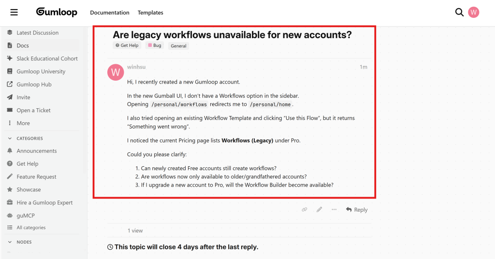Image resolution: width=495 pixels, height=259 pixels.
Task: Open winhsu's avatar on the post
Action: [116, 72]
